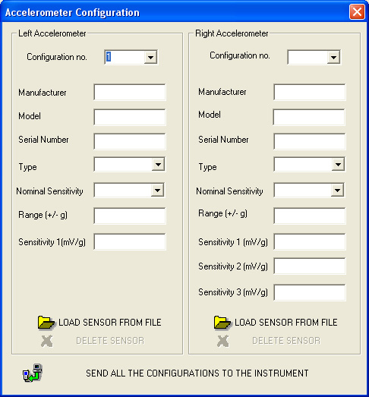Image resolution: width=369 pixels, height=397 pixels.
Task: Open the left Nominal Sensitivity dropdown
Action: [x=157, y=190]
